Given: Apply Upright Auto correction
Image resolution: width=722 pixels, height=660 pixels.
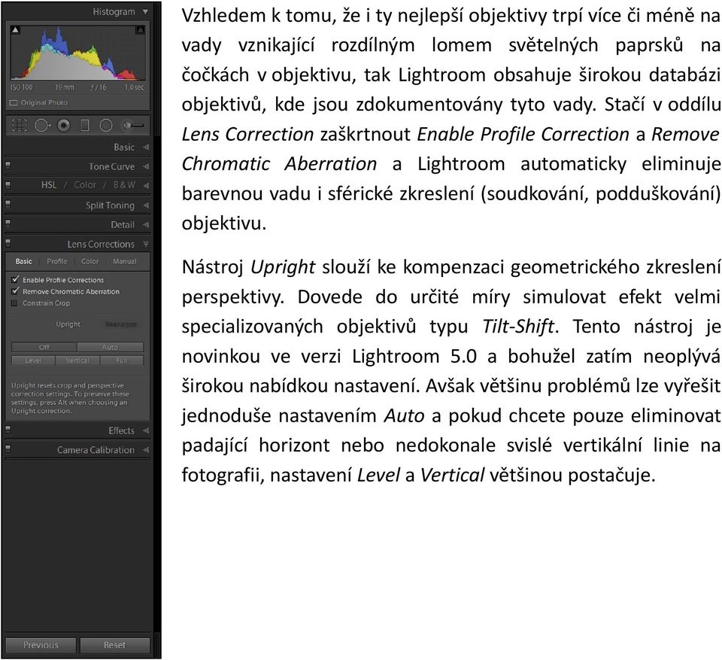Looking at the screenshot, I should pos(110,347).
